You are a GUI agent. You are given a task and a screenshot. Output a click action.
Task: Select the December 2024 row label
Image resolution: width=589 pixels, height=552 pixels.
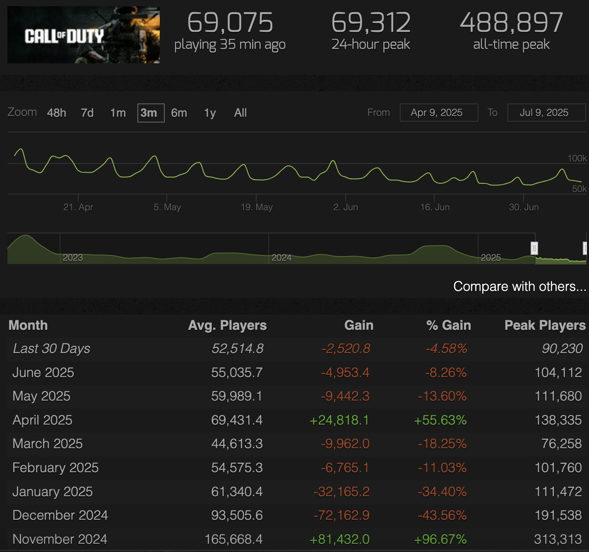60,515
